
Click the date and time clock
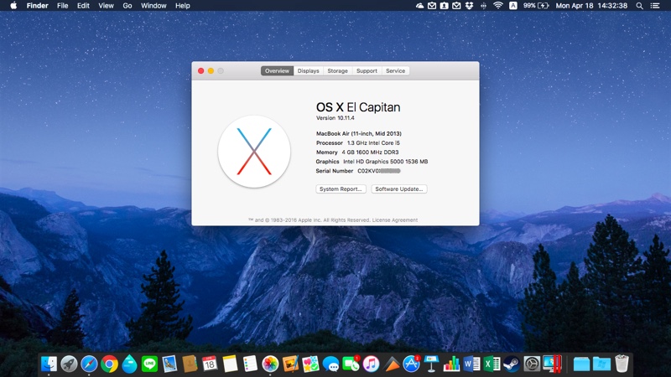point(591,6)
